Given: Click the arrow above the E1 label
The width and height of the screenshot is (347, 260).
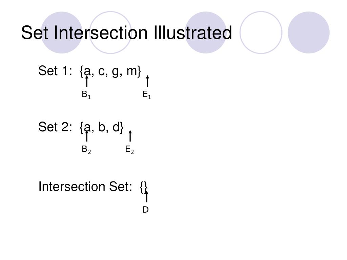Looking at the screenshot, I should point(147,81).
